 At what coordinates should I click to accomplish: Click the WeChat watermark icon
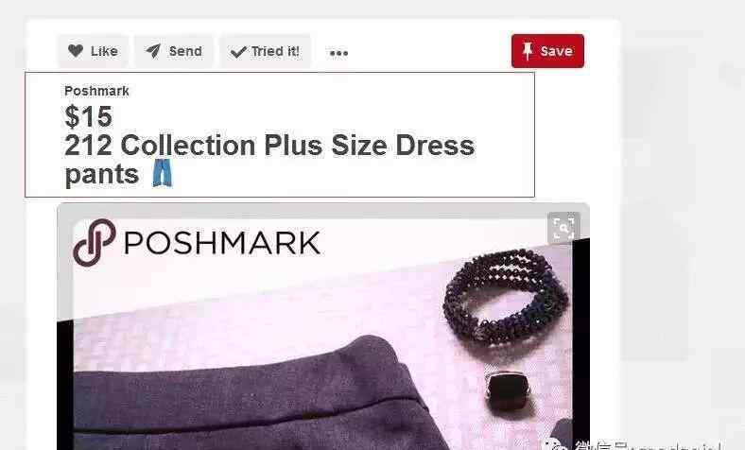pyautogui.click(x=555, y=445)
